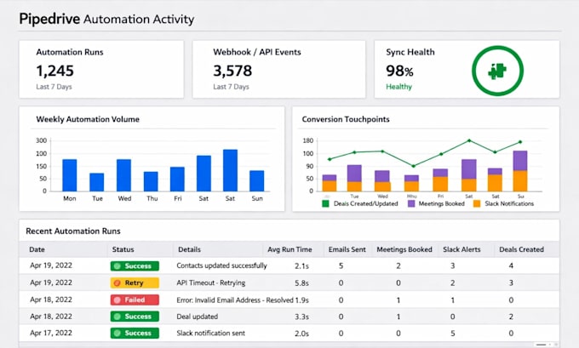The width and height of the screenshot is (579, 348).
Task: Click the red Failed status badge
Action: [135, 300]
